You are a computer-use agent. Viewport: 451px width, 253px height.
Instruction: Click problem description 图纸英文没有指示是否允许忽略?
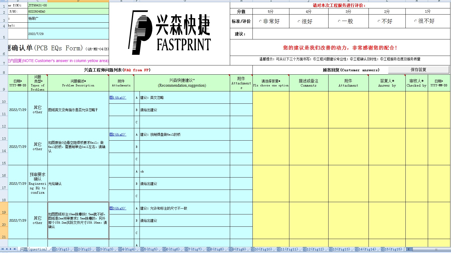click(x=78, y=110)
